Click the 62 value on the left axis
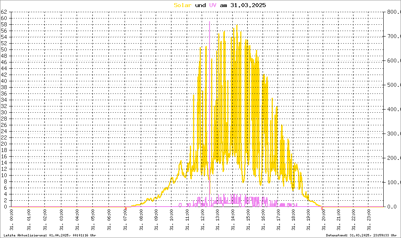 [4, 12]
